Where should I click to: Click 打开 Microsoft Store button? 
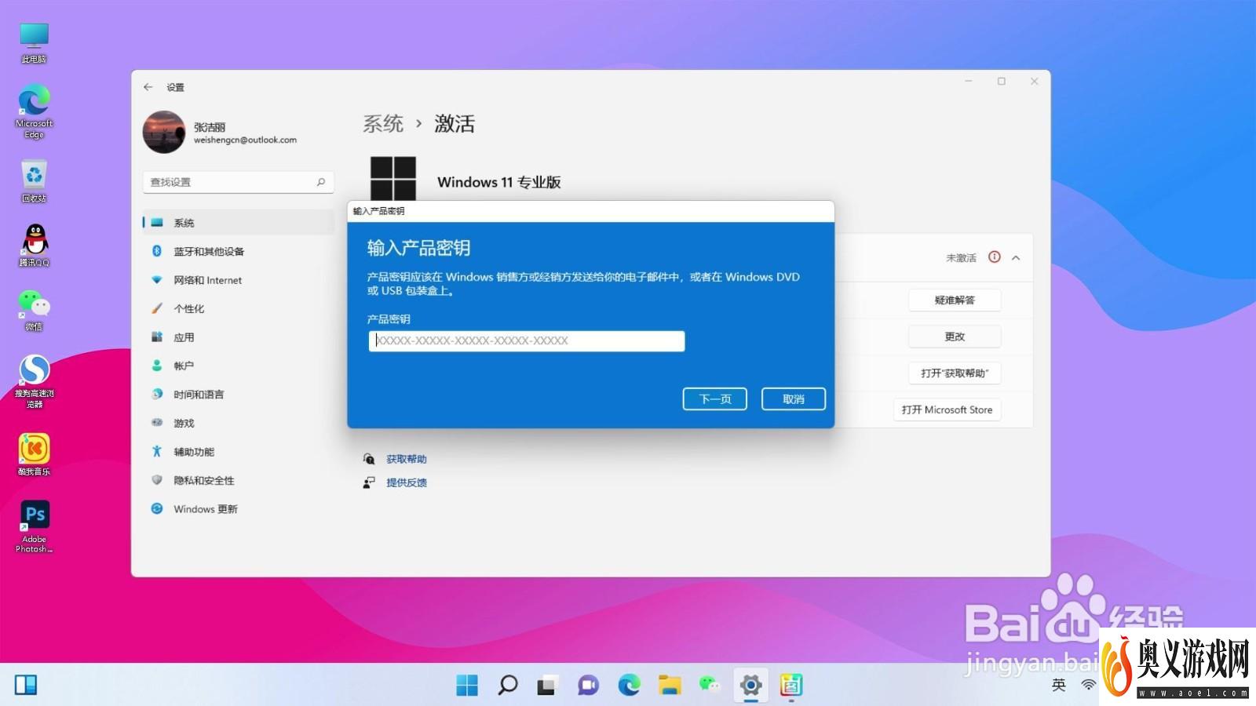[x=947, y=409]
